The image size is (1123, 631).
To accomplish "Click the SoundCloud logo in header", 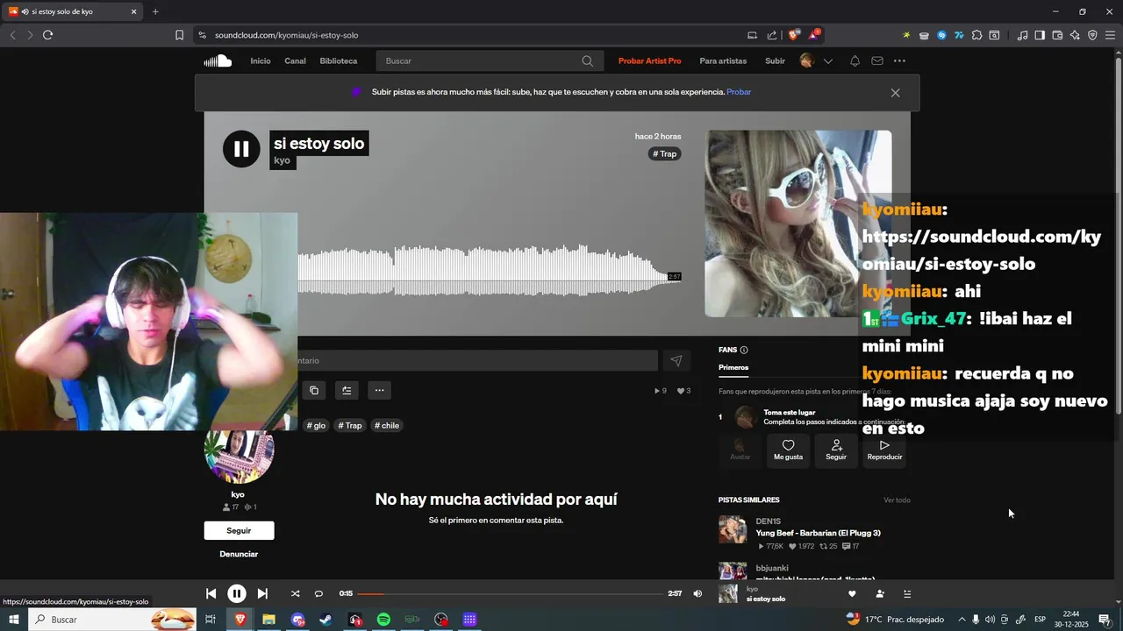I will click(x=218, y=60).
